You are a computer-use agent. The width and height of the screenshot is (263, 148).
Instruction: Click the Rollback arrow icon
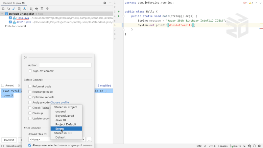pos(9,9)
